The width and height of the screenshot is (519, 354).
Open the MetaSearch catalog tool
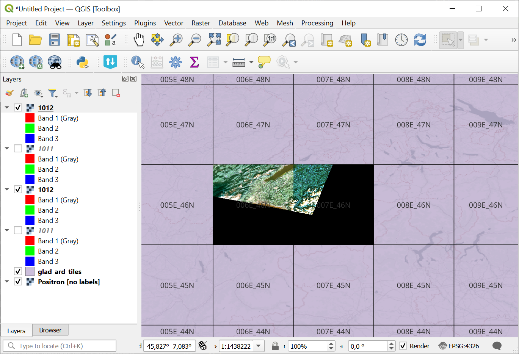click(x=54, y=62)
